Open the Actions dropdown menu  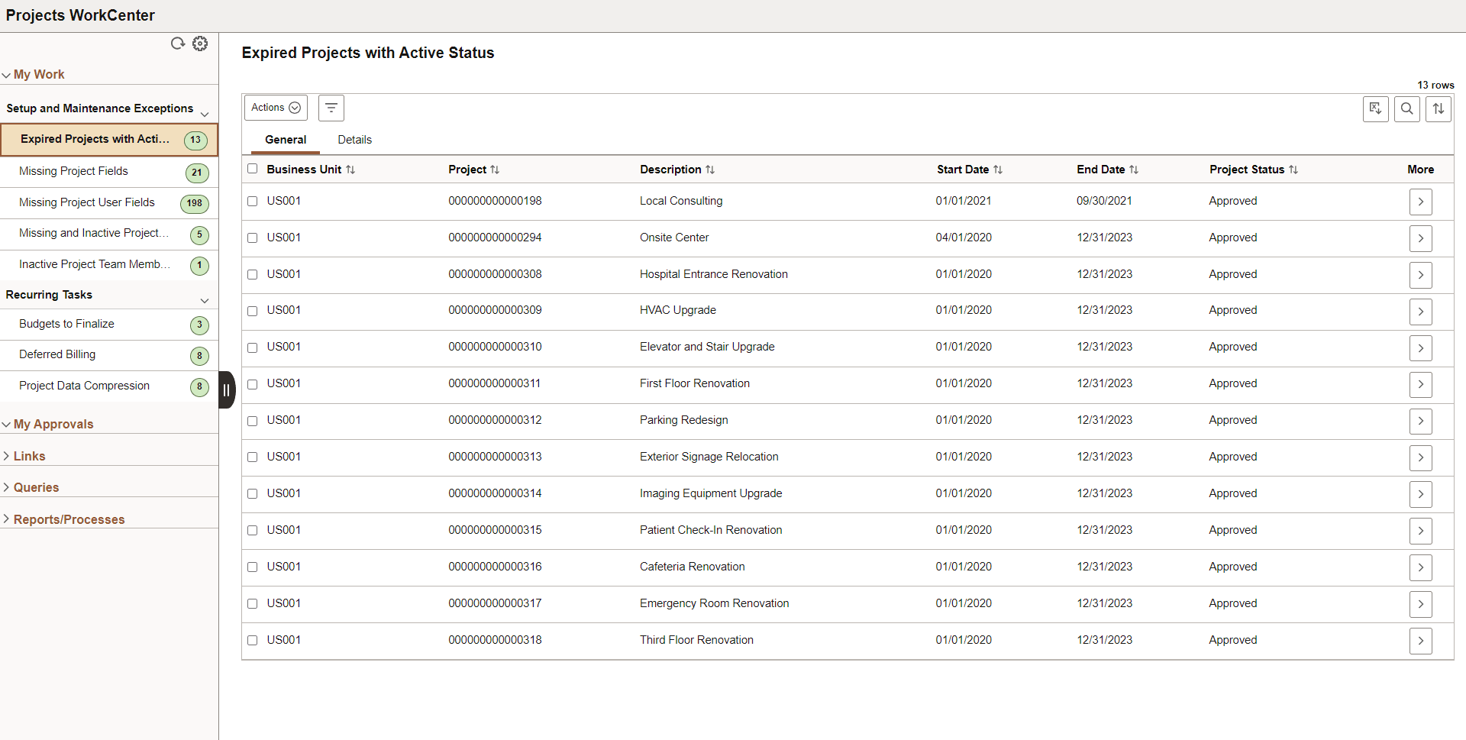[x=275, y=108]
